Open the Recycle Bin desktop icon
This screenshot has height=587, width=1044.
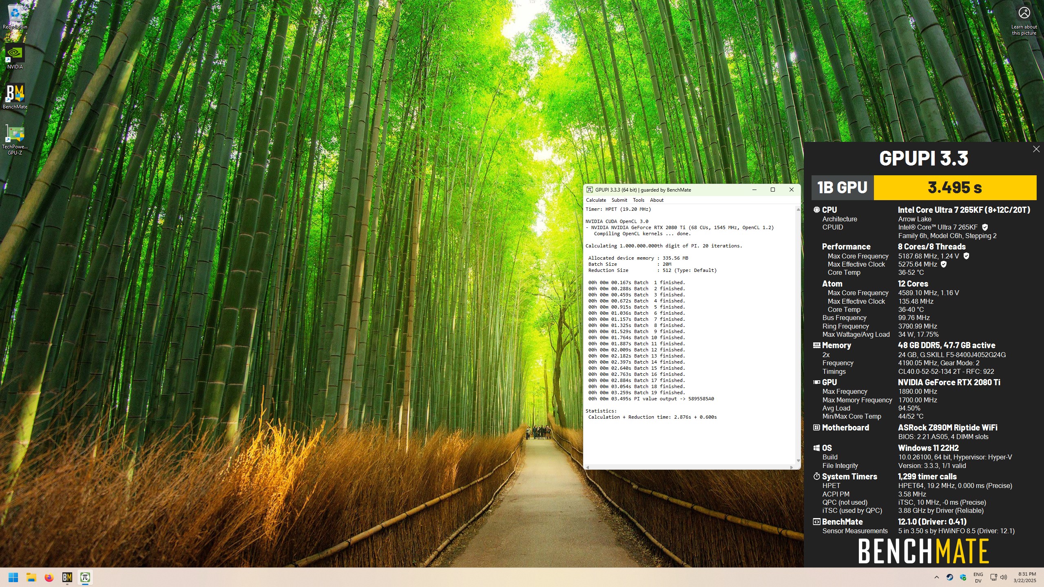tap(15, 16)
